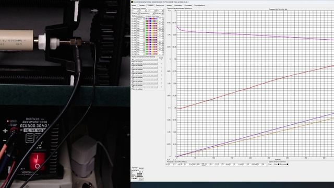Click the application icon in title bar
334x188 pixels.
click(x=132, y=2)
